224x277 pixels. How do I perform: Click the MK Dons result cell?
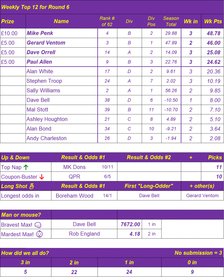[74, 167]
